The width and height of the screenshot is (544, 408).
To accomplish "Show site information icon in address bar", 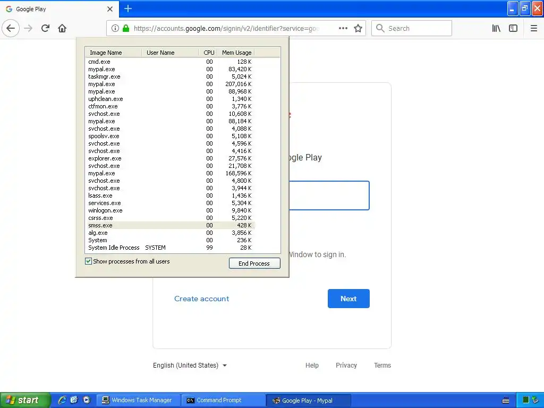I will pyautogui.click(x=115, y=29).
